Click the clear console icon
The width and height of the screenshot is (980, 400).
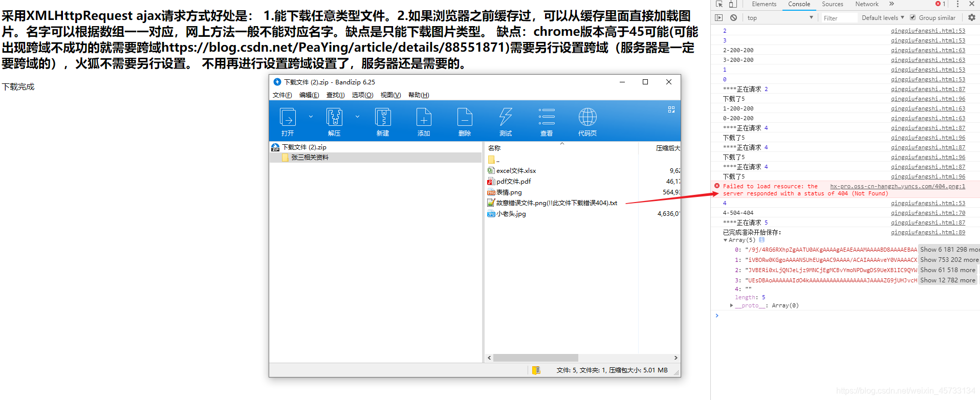click(x=733, y=18)
